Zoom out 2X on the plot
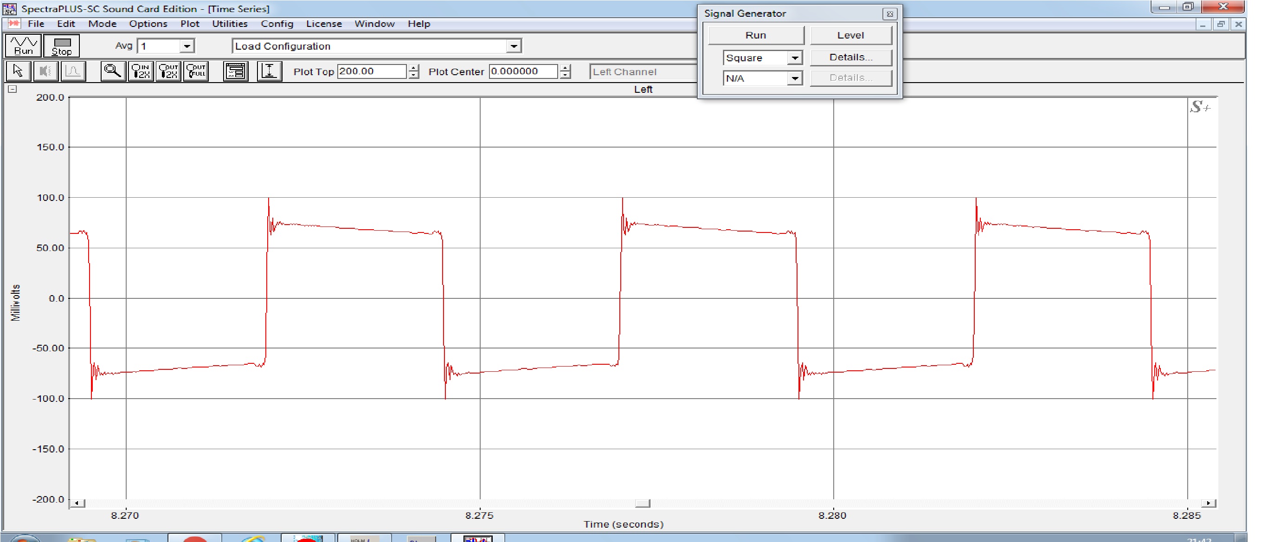This screenshot has width=1261, height=542. pos(168,71)
